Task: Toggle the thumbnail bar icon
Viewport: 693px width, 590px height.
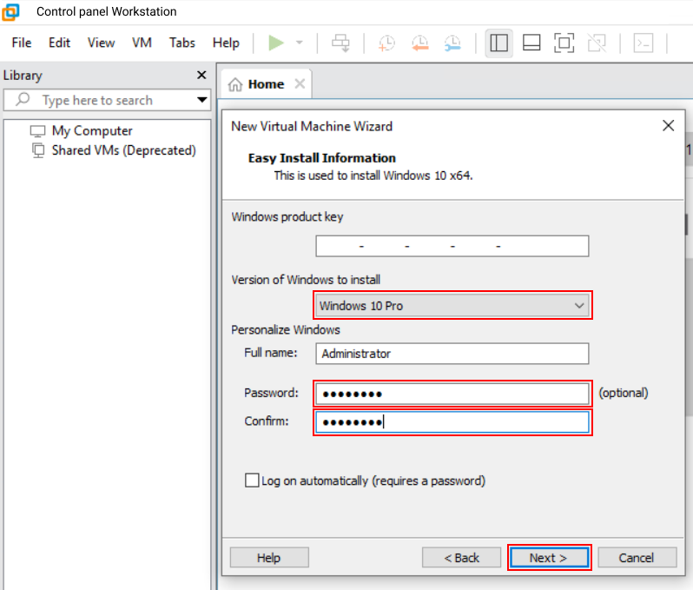Action: tap(531, 43)
